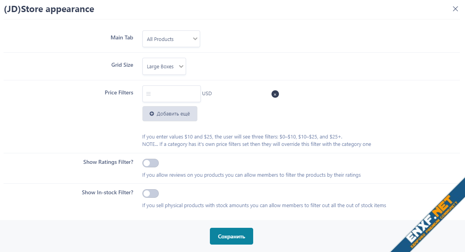Click the Show Ratings Filter? label
The width and height of the screenshot is (465, 252).
108,162
